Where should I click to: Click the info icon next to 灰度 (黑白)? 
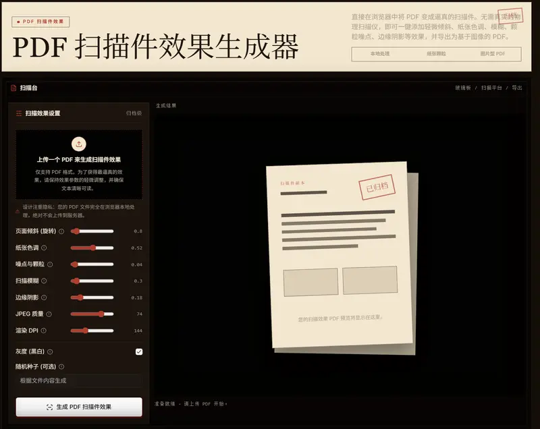point(50,351)
